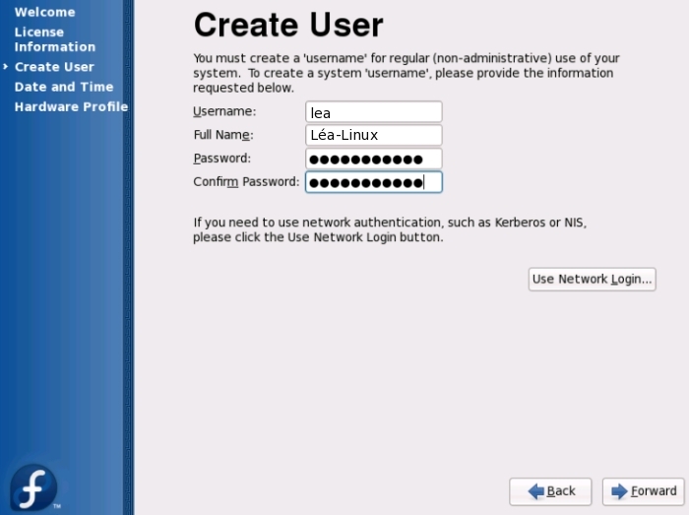Go to License Information in the sidebar
Screen dimensions: 689x515
54,39
